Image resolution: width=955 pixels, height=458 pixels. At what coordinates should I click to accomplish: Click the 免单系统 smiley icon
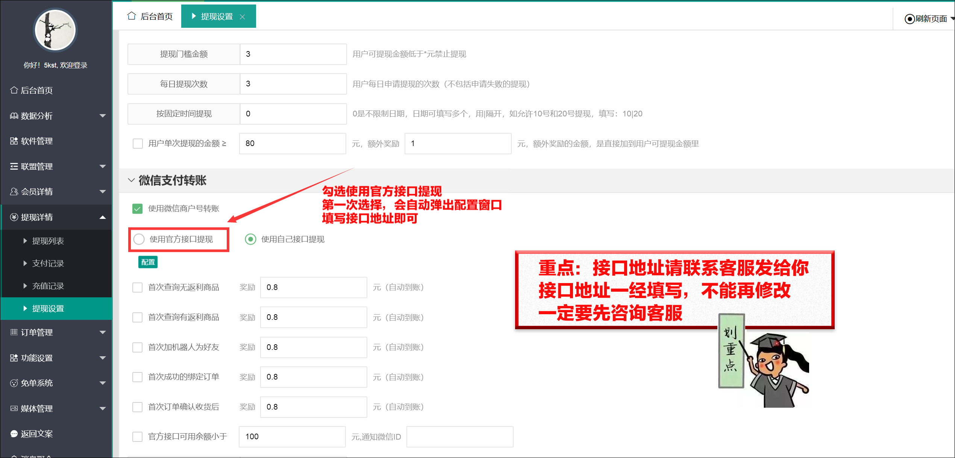pyautogui.click(x=14, y=383)
